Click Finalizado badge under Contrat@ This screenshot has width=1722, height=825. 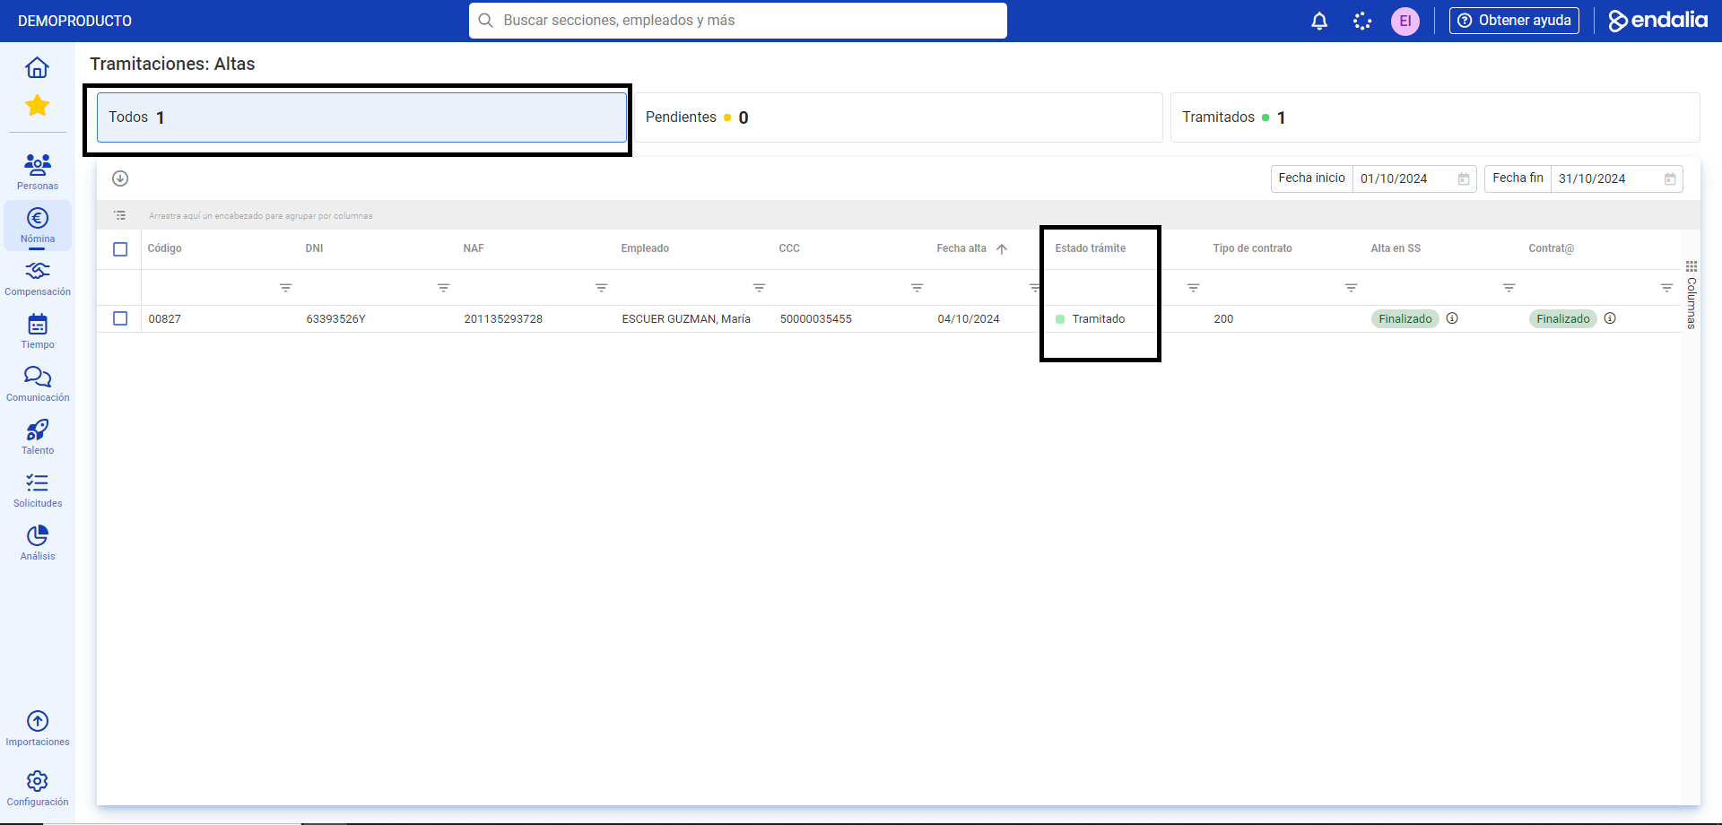1562,318
